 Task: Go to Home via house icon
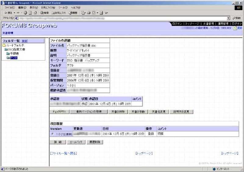(x=35, y=13)
